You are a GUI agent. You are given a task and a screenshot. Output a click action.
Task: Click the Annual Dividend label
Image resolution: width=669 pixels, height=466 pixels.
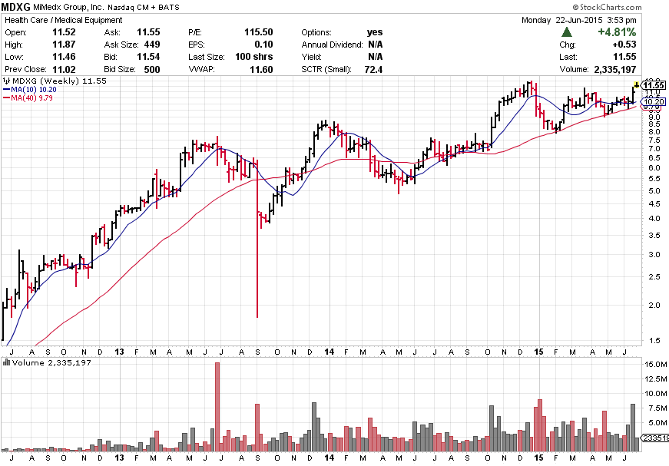(332, 45)
